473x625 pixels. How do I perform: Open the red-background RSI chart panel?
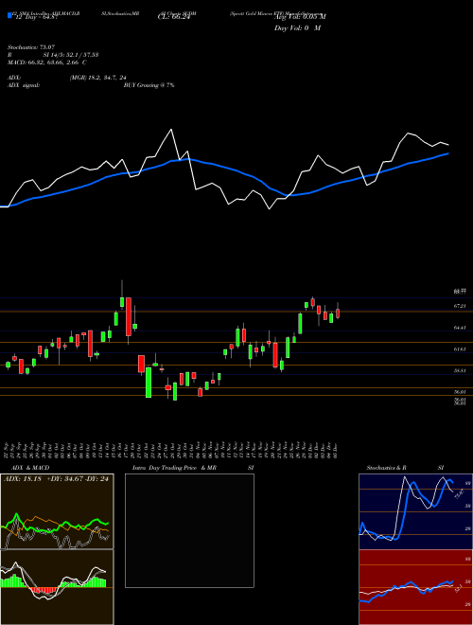[x=415, y=587]
